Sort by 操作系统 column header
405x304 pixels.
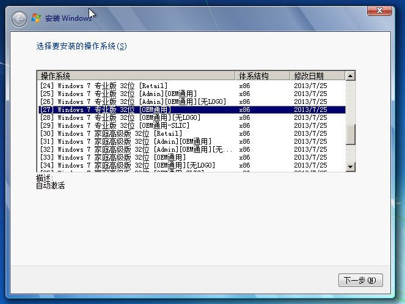(x=136, y=76)
